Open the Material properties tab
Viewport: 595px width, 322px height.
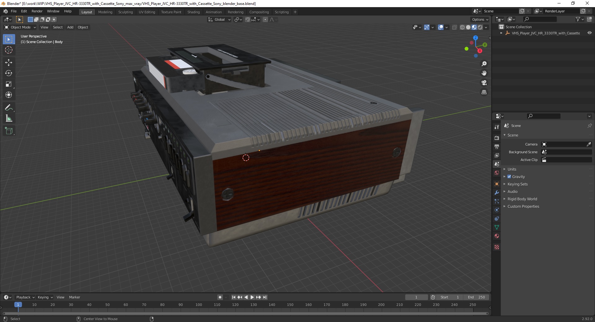[497, 236]
